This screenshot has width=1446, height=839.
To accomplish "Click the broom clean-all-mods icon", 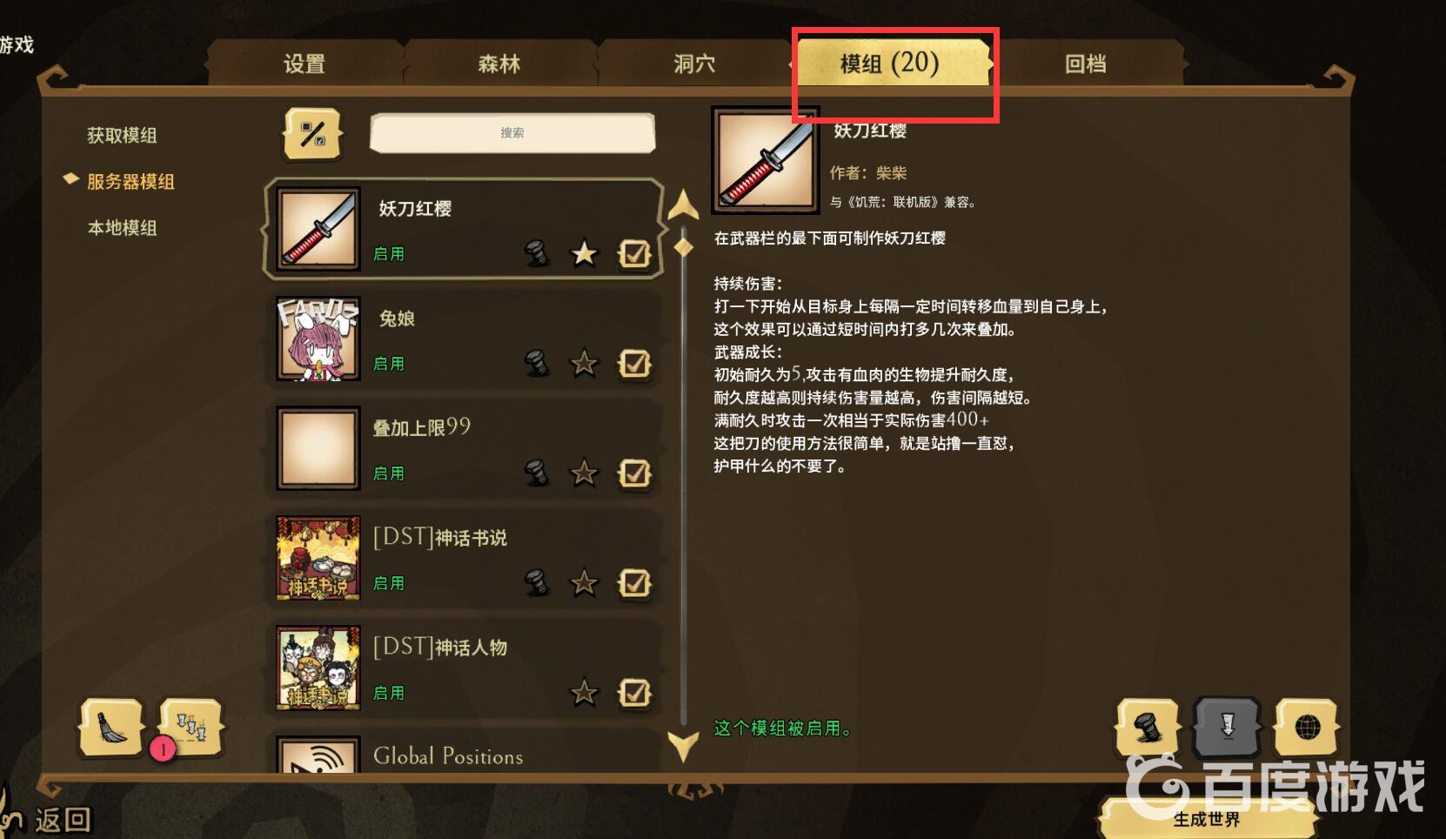I will 111,728.
